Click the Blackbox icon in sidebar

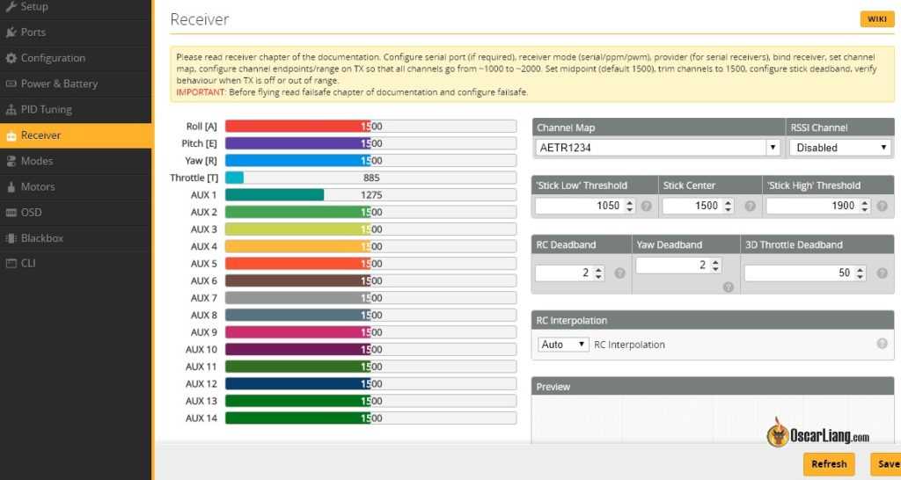tap(11, 238)
